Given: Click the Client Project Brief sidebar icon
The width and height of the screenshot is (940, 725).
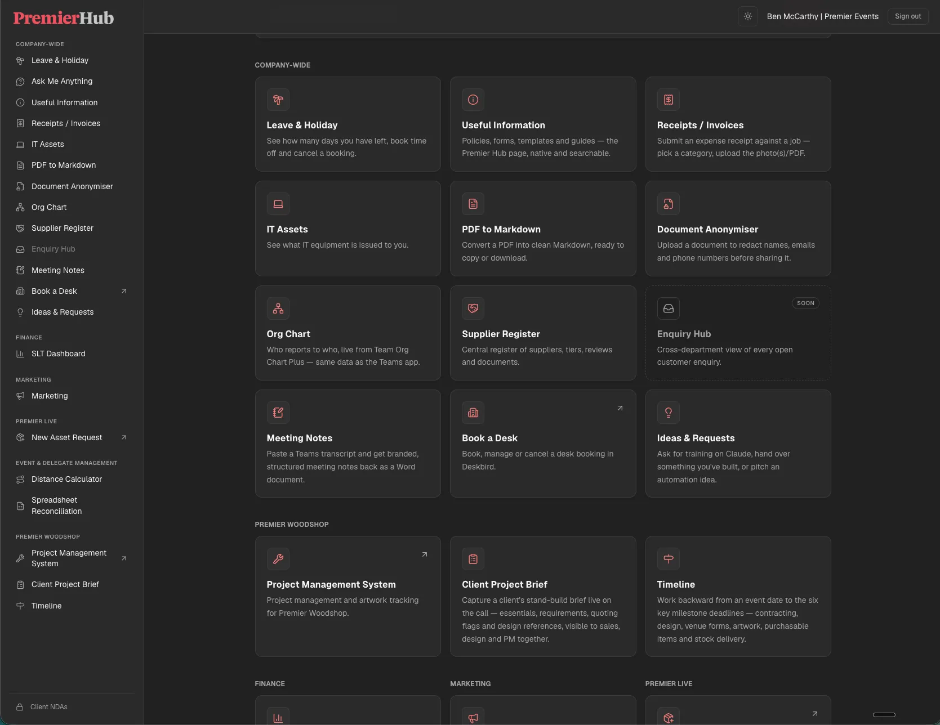Looking at the screenshot, I should (20, 584).
